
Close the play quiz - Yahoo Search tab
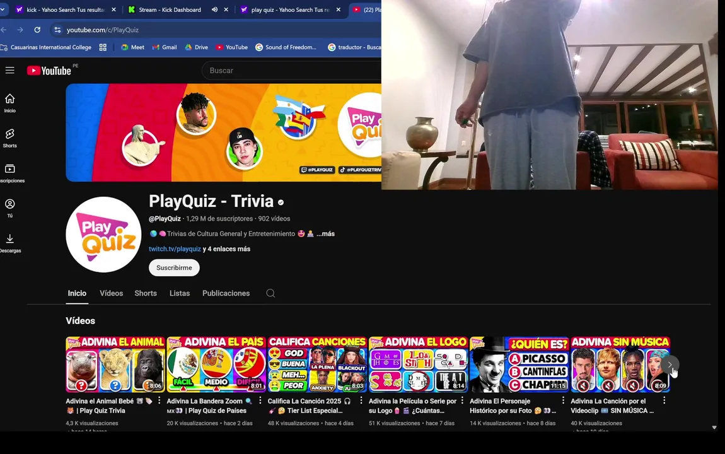(339, 9)
